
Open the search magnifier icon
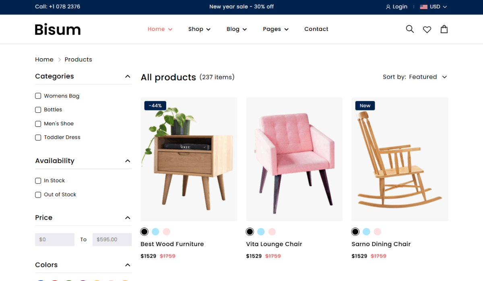coord(410,29)
